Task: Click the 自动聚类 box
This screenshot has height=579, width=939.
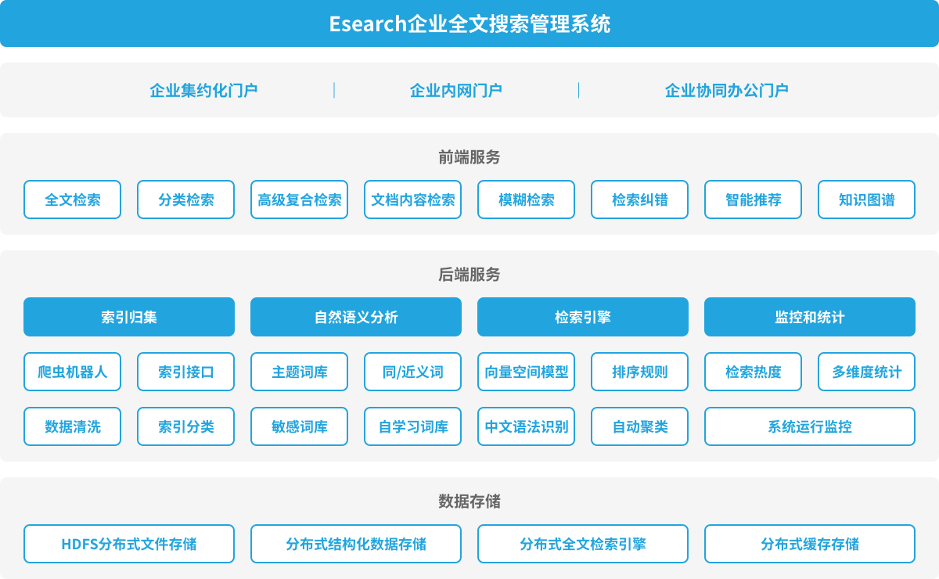Action: point(639,426)
